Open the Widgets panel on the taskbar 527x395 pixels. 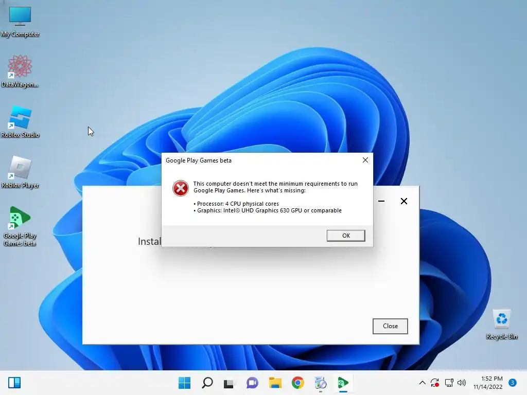[x=14, y=383]
